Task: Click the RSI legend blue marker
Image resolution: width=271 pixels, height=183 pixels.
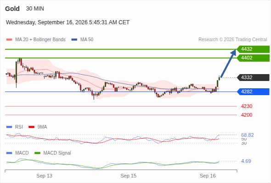Action: (9, 127)
